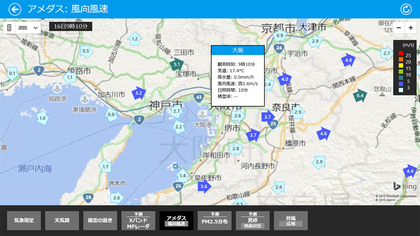Click the 1.7 wind marker on Awaji island

click(x=105, y=167)
